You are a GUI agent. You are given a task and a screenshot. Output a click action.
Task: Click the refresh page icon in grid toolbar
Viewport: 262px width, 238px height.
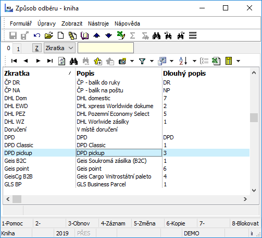[61, 61]
